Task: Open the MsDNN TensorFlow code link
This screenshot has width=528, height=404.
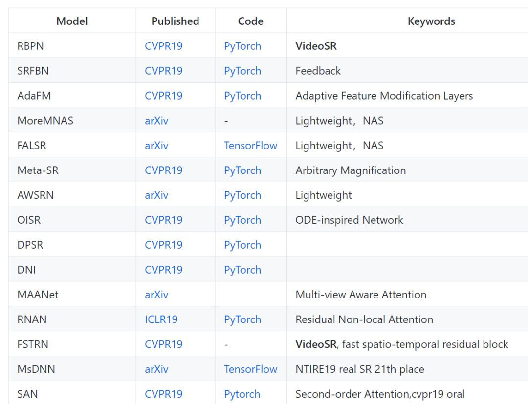Action: tap(250, 369)
